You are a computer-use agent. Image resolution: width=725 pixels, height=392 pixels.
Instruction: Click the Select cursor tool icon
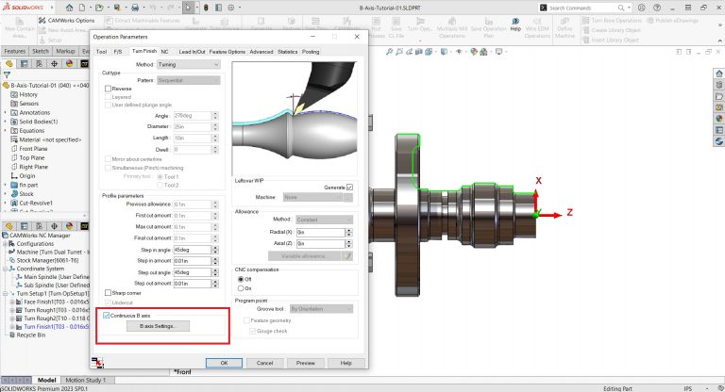[189, 8]
